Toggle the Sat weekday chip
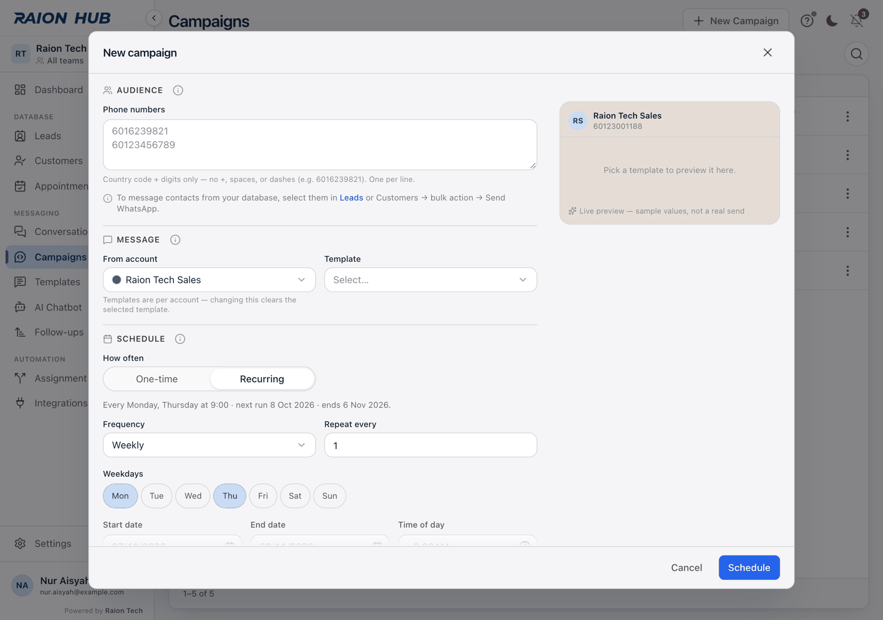Screen dimensions: 883x620 295,496
